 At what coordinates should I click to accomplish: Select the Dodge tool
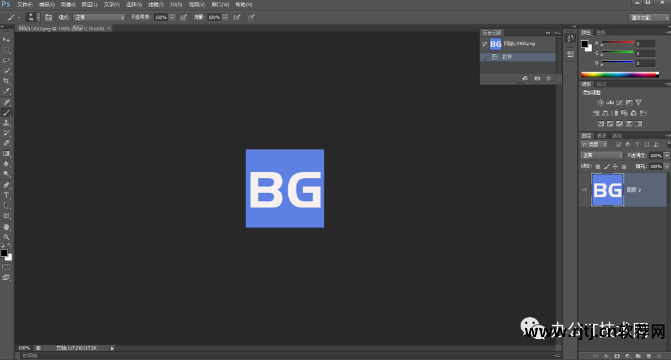coord(6,174)
